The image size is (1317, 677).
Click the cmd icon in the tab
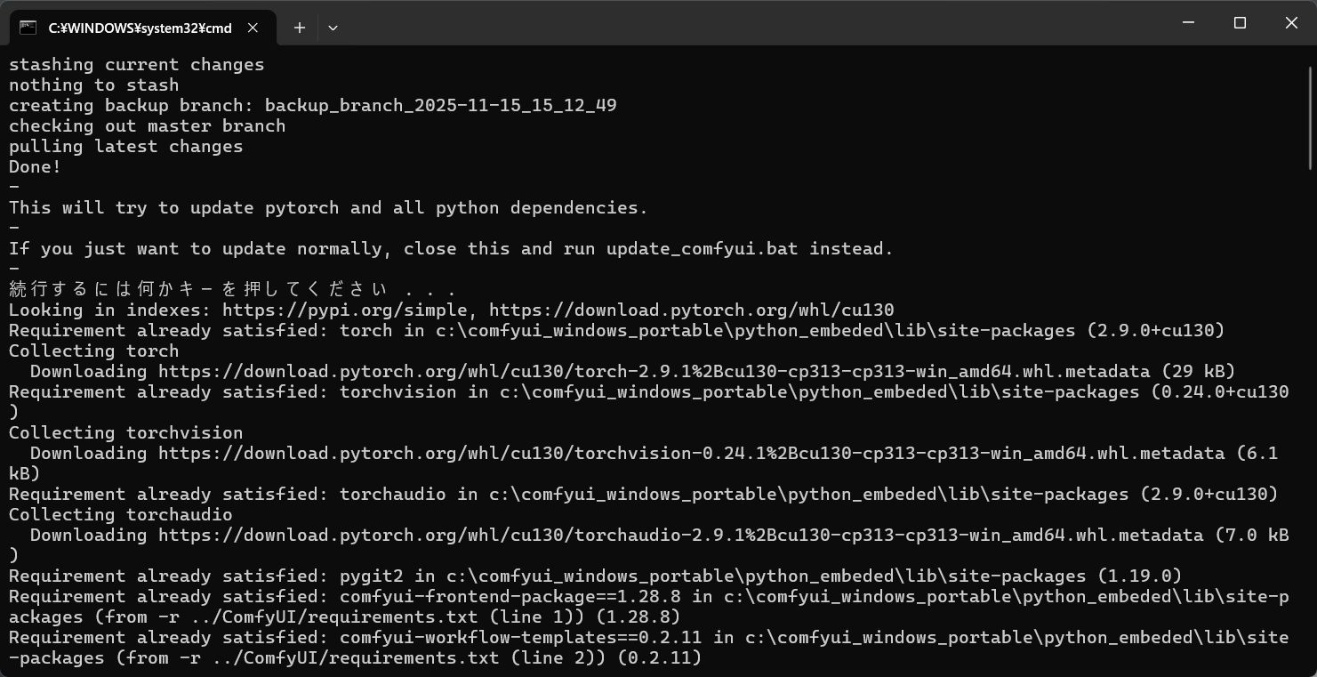[x=28, y=28]
